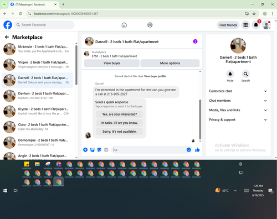This screenshot has width=277, height=219.
Task: Send quick reply 'Sorry, it's not available.'
Action: click(120, 132)
